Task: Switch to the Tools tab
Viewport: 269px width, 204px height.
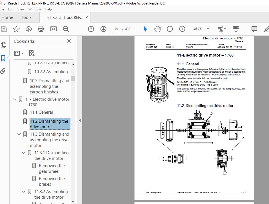Action: pyautogui.click(x=26, y=17)
